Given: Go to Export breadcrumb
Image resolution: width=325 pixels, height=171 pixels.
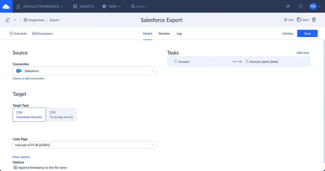Looking at the screenshot, I should click(x=54, y=20).
